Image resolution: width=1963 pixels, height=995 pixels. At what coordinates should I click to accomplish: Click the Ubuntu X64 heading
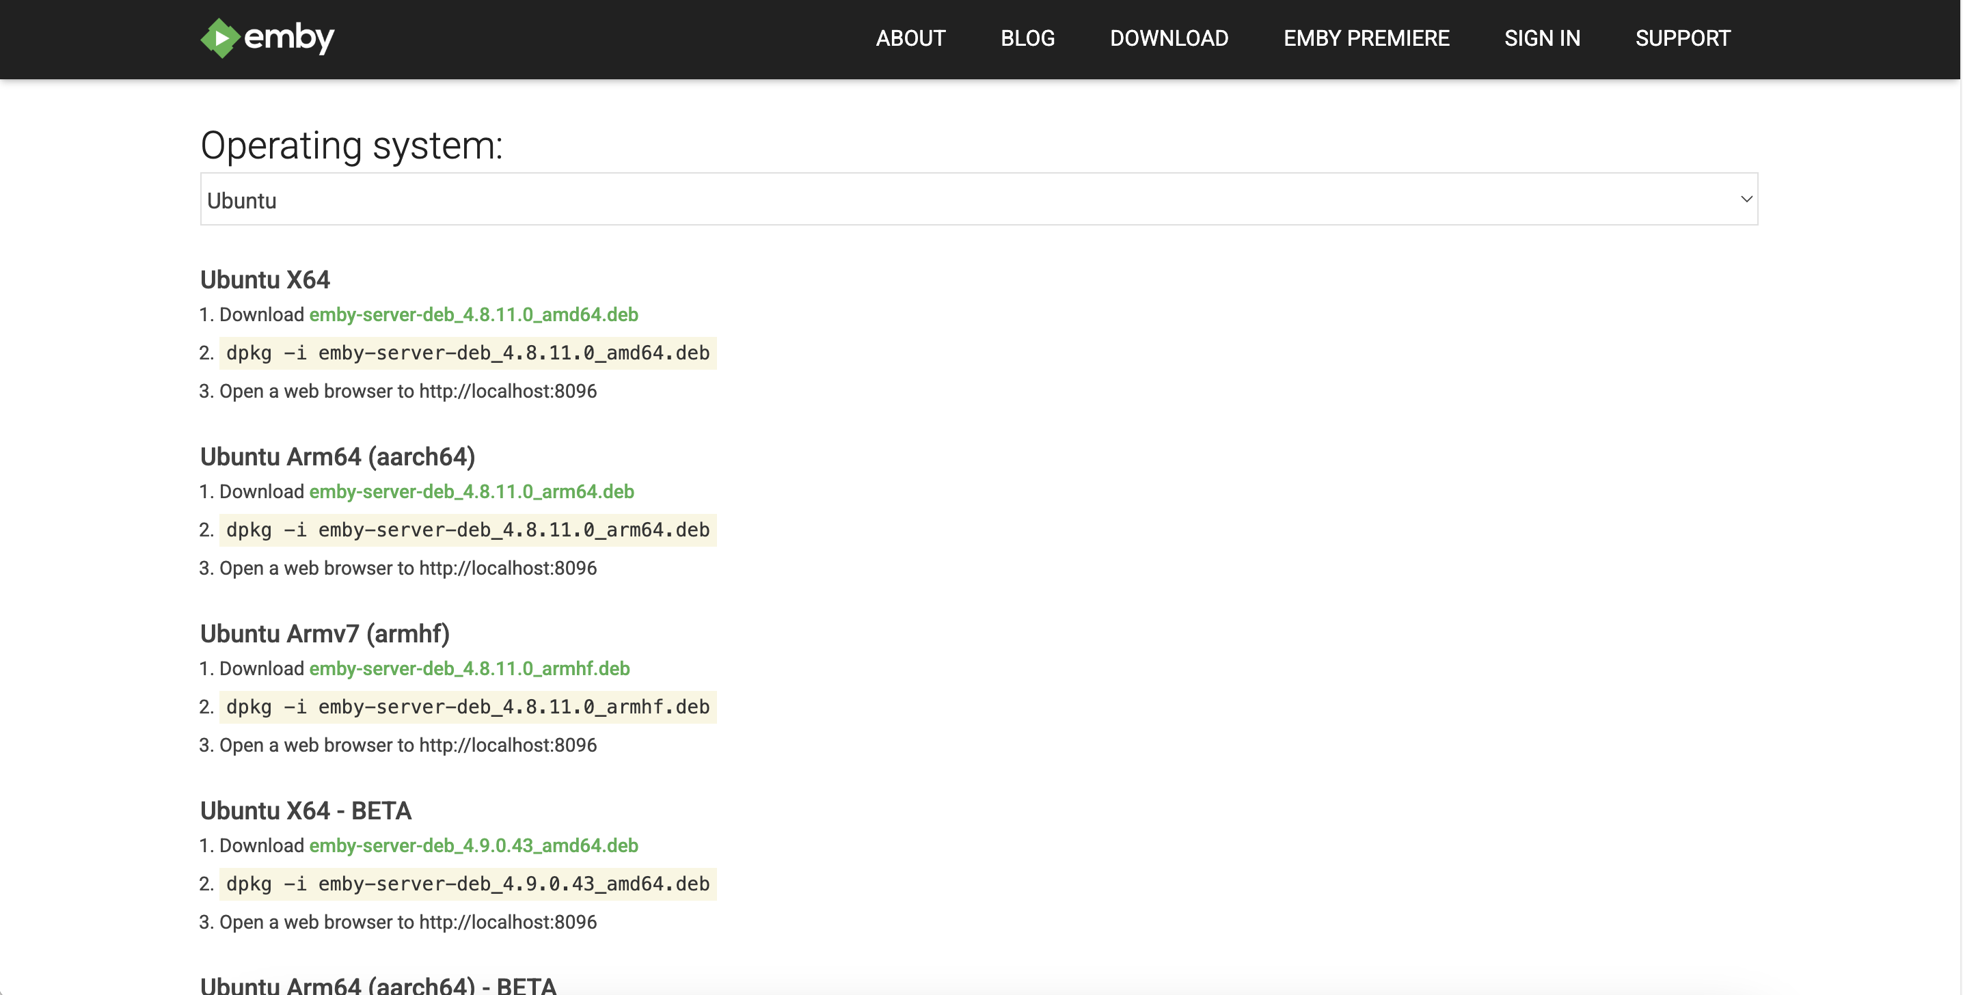(x=265, y=280)
